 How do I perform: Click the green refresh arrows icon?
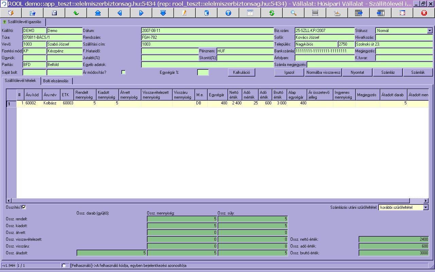272,13
